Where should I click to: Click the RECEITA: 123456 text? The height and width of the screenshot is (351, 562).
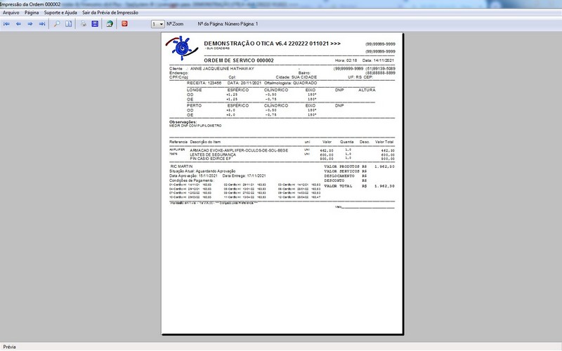(204, 83)
